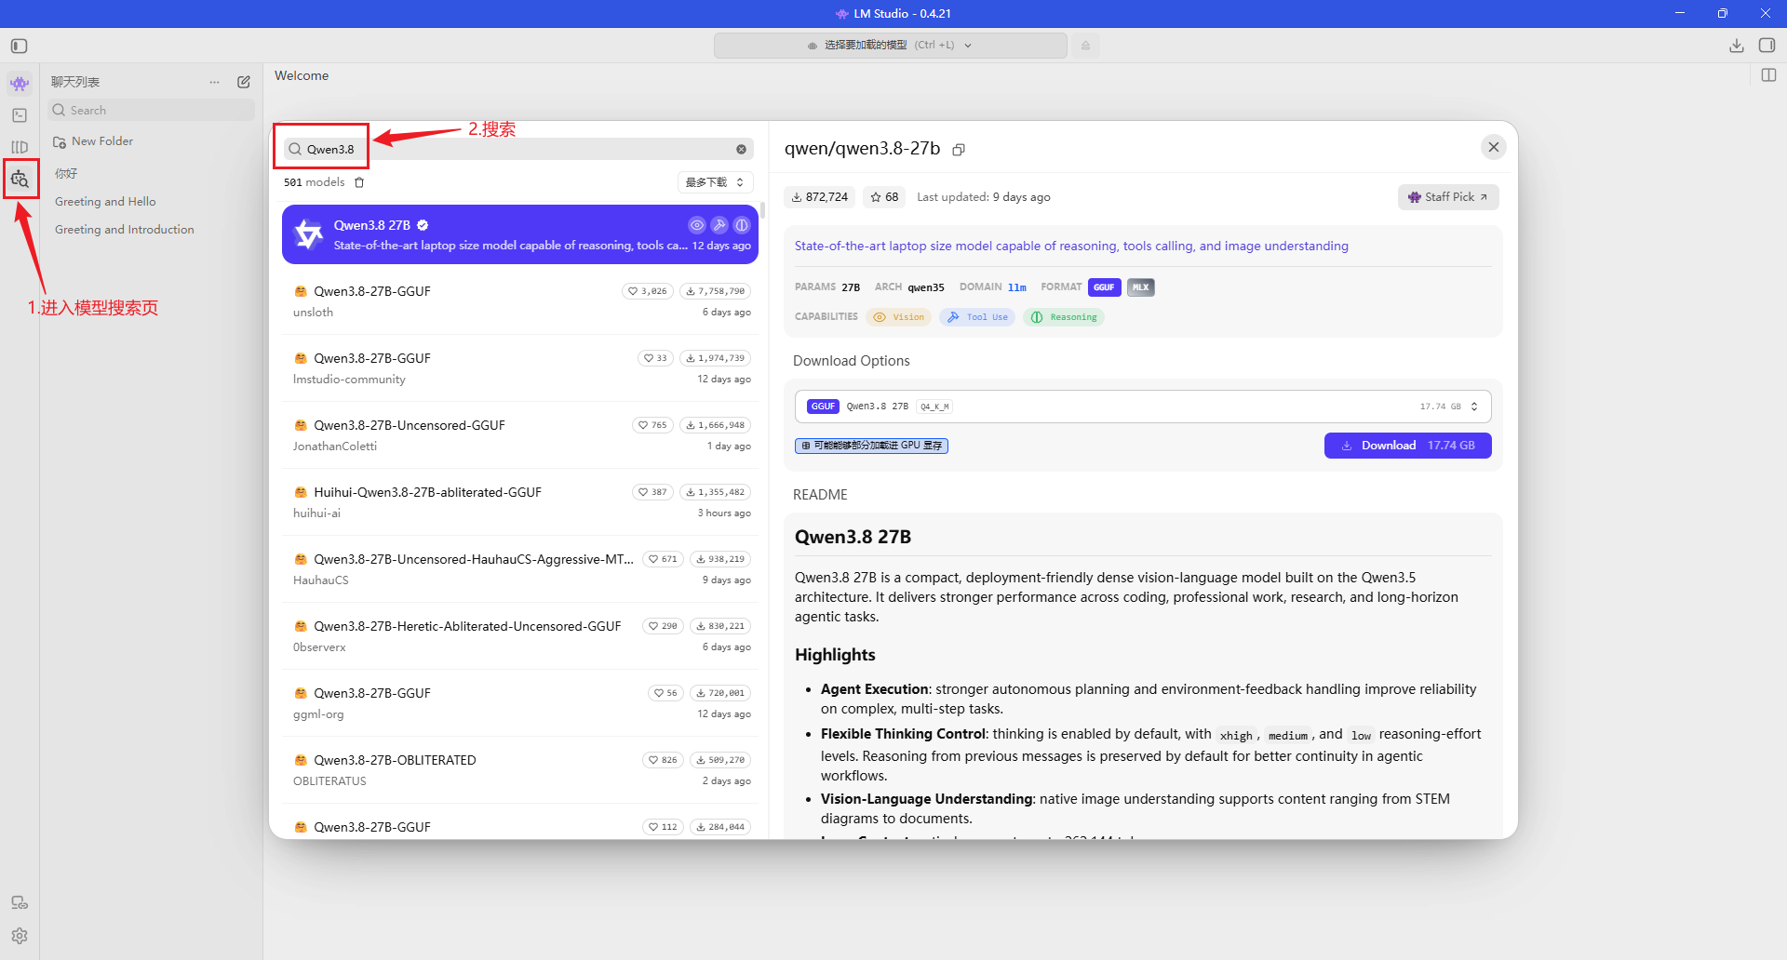1787x960 pixels.
Task: Click the tool use icon on Qwen3.8 27B
Action: [719, 225]
